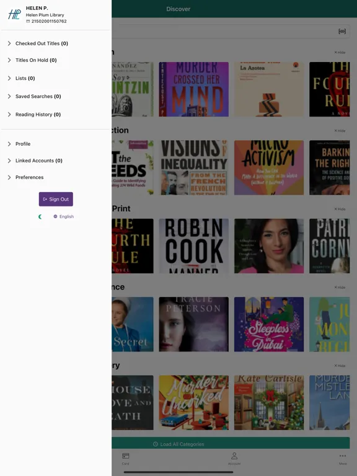Hide the category ending 'nce'

[340, 287]
